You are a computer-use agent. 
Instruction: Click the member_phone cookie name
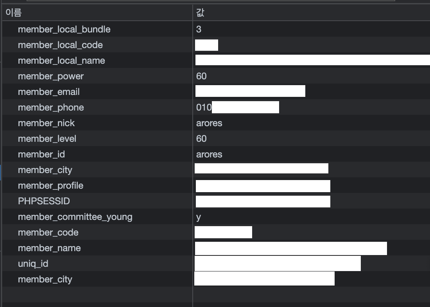pyautogui.click(x=51, y=107)
